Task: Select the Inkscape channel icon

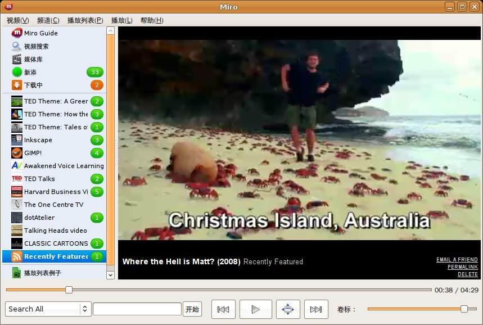Action: pyautogui.click(x=17, y=140)
